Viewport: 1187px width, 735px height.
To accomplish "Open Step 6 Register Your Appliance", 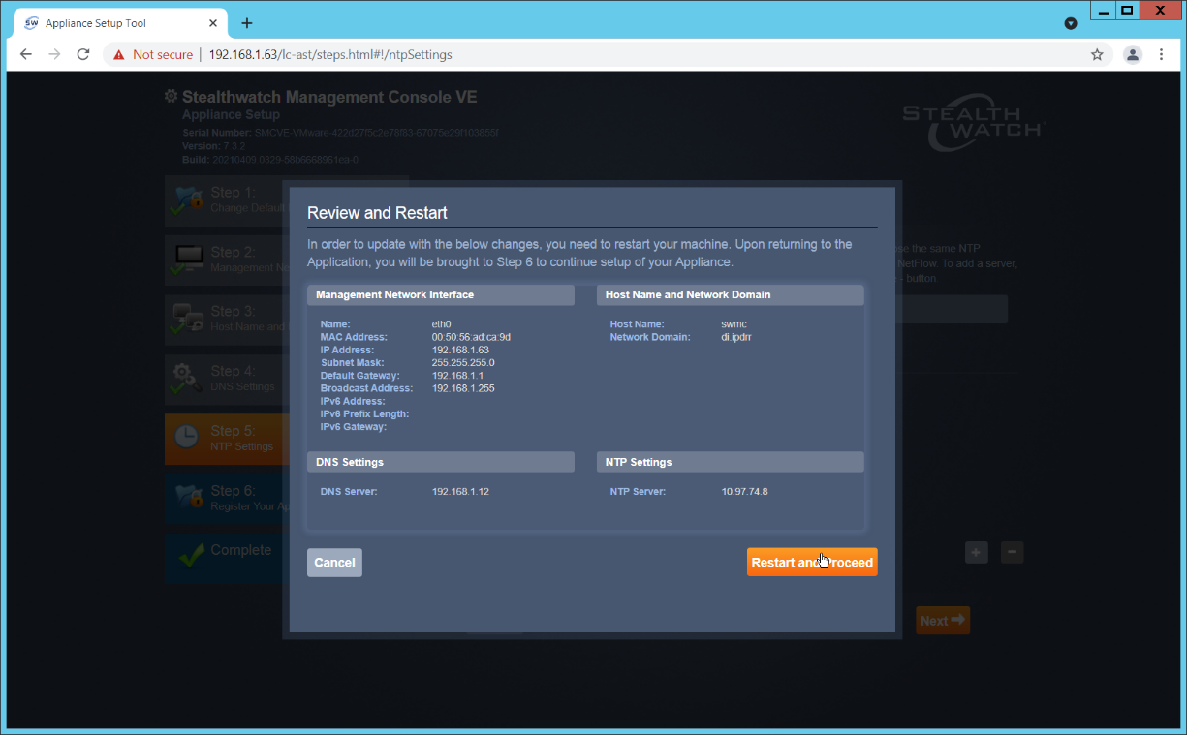I will click(226, 499).
